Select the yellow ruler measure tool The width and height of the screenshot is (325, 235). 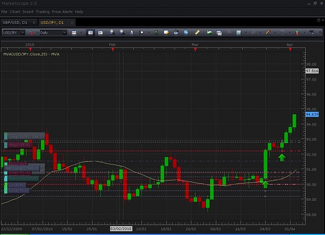click(x=197, y=32)
